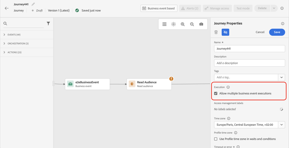Expand the EVENTS (49) section

[x=27, y=35]
